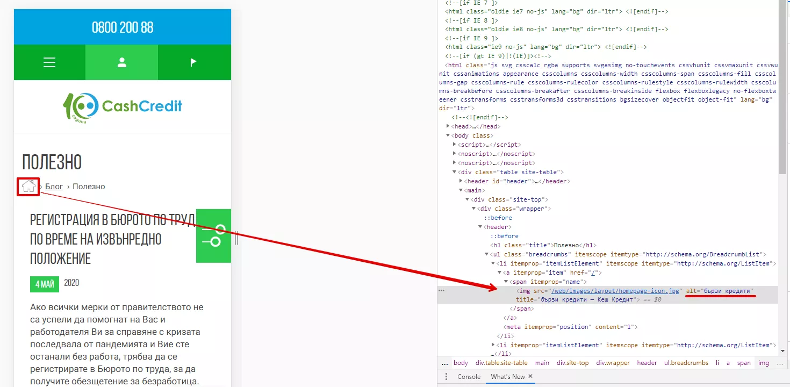
Task: Close the What's New tab
Action: click(x=530, y=376)
